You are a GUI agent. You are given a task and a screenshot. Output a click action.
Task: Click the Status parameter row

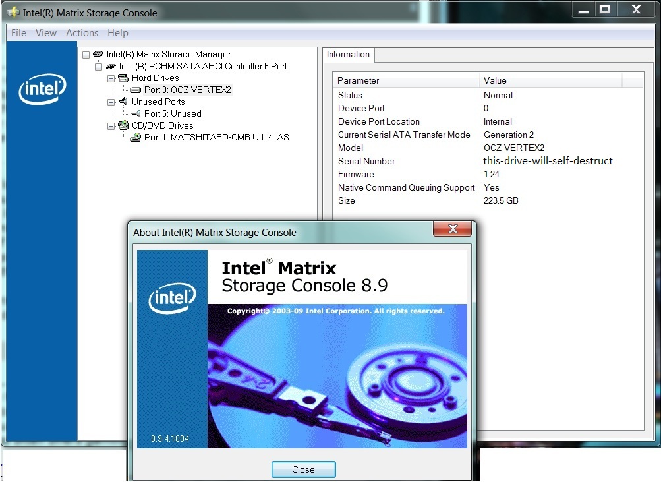[350, 96]
